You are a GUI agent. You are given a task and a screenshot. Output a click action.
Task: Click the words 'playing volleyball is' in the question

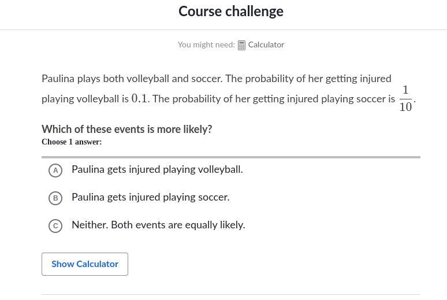click(85, 99)
